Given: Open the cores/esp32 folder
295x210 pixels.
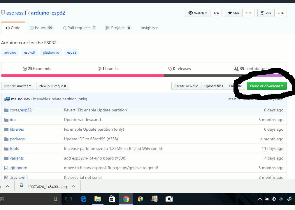Looking at the screenshot, I should [x=21, y=110].
